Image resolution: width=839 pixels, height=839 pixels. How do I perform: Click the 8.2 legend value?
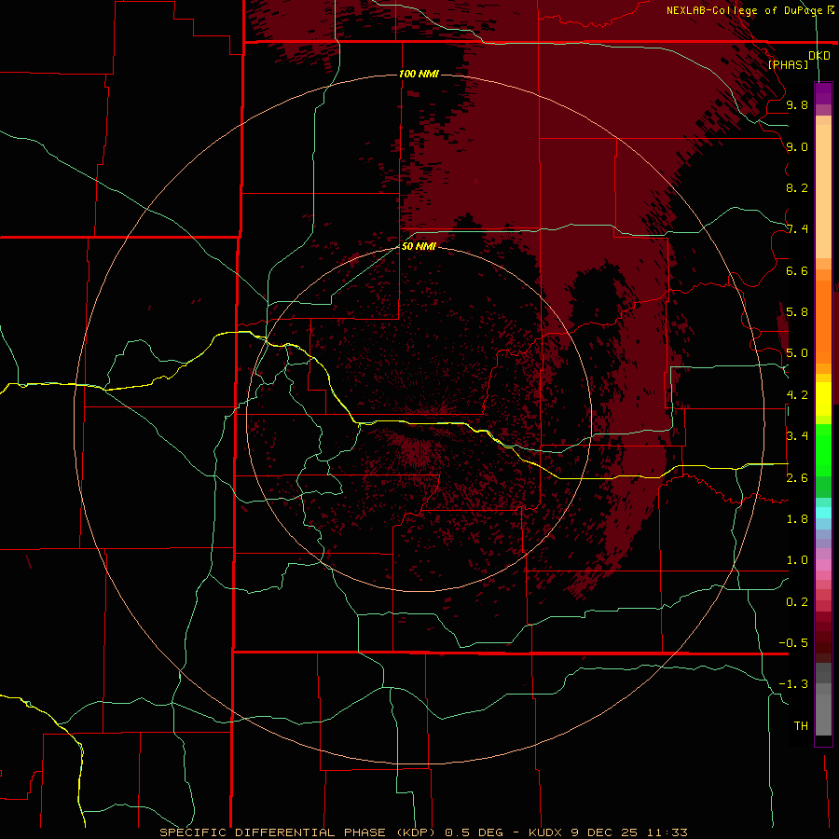click(x=797, y=187)
